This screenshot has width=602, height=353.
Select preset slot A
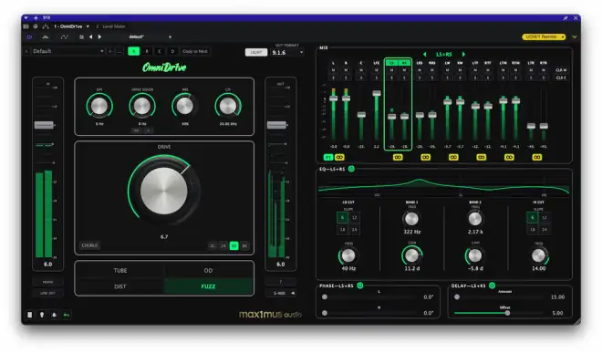pos(133,51)
